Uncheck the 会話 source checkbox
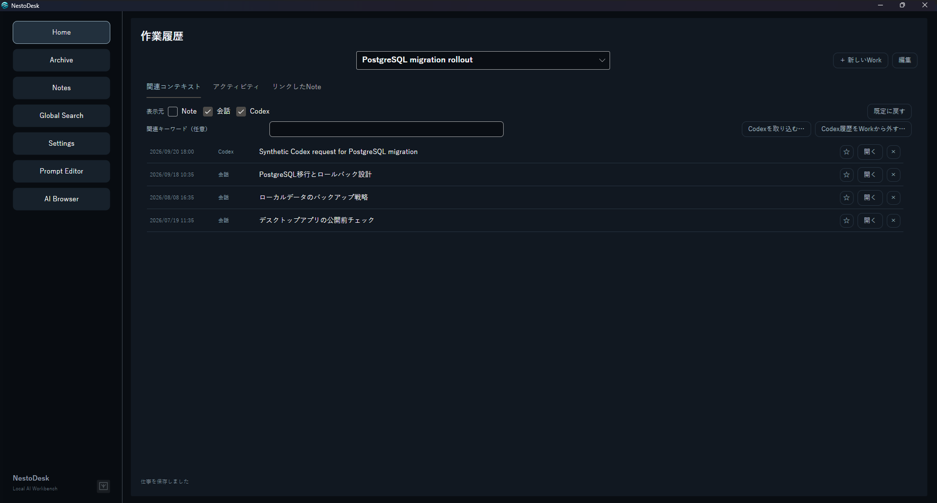 point(208,112)
